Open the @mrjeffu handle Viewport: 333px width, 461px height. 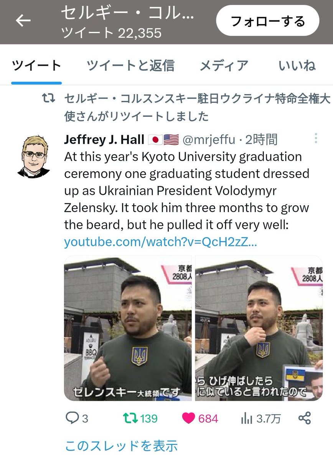(x=208, y=140)
